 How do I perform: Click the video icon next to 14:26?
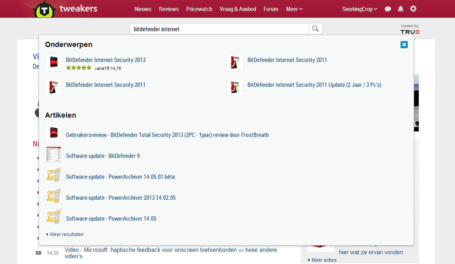click(x=38, y=253)
